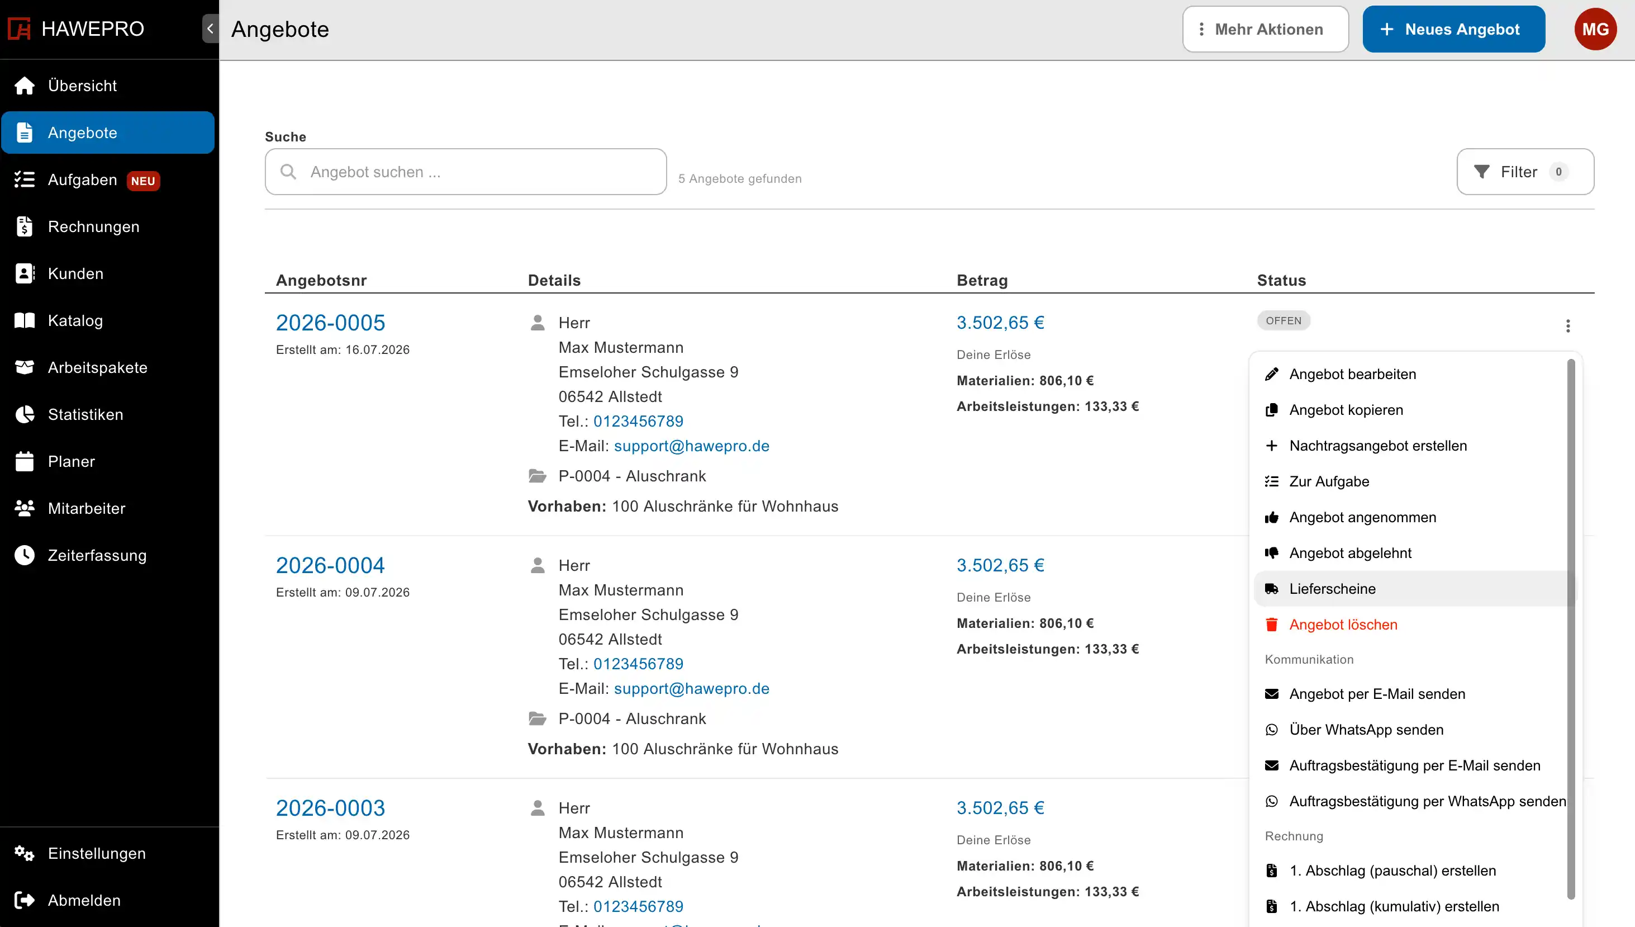The height and width of the screenshot is (927, 1635).
Task: Click the Abmelden logout icon
Action: click(24, 900)
